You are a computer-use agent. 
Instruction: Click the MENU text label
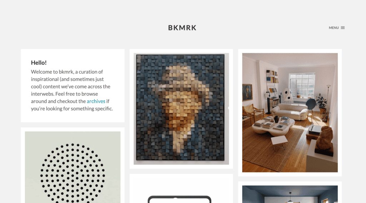(x=333, y=28)
